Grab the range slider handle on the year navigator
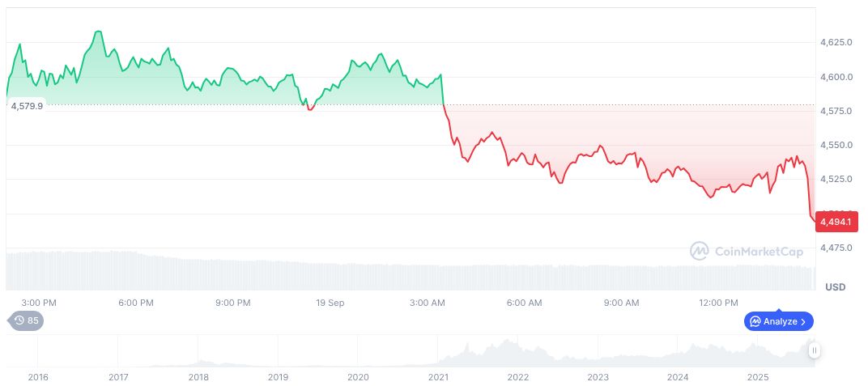Screen dimensions: 868x386 pyautogui.click(x=814, y=350)
